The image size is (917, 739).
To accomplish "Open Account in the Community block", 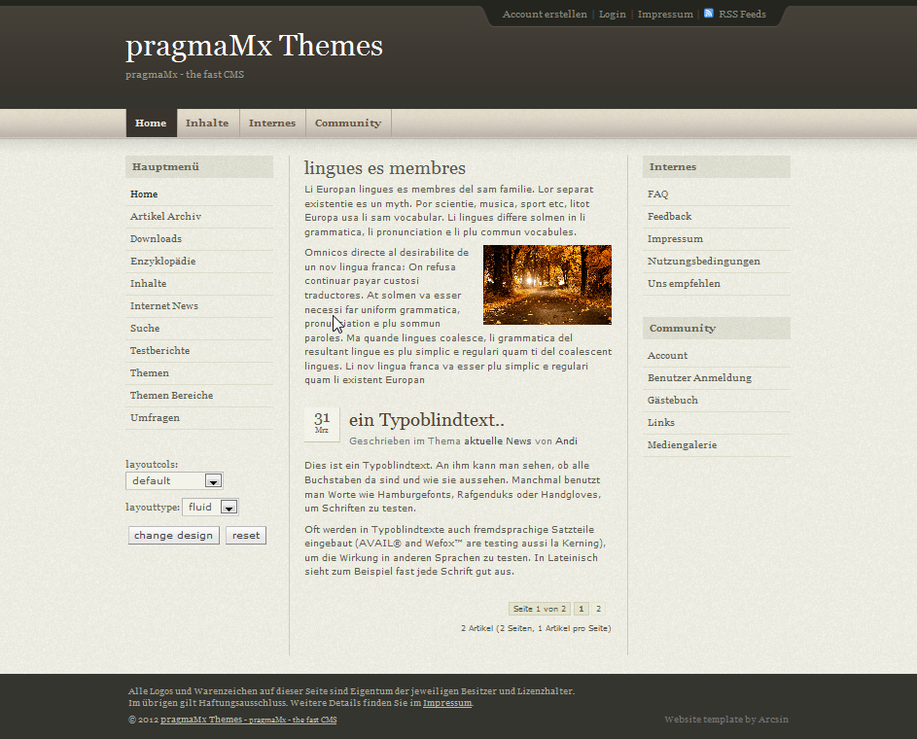I will point(668,356).
